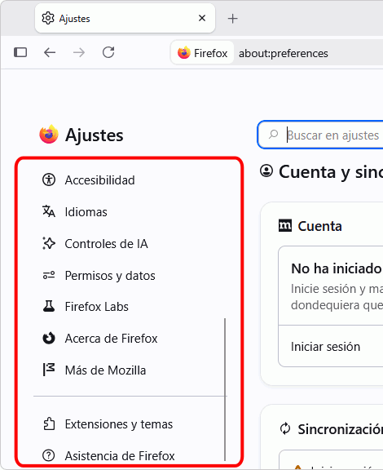Click the Idiomas translate icon

click(x=49, y=211)
